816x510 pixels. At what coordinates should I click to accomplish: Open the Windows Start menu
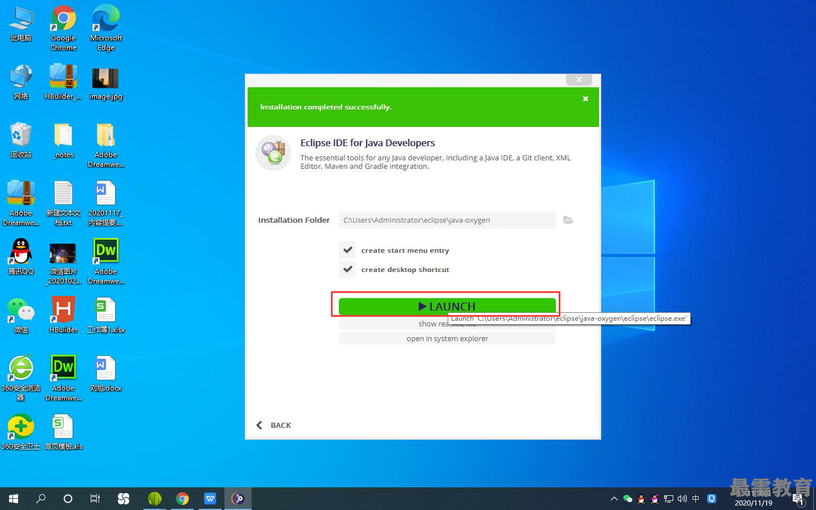tap(14, 499)
